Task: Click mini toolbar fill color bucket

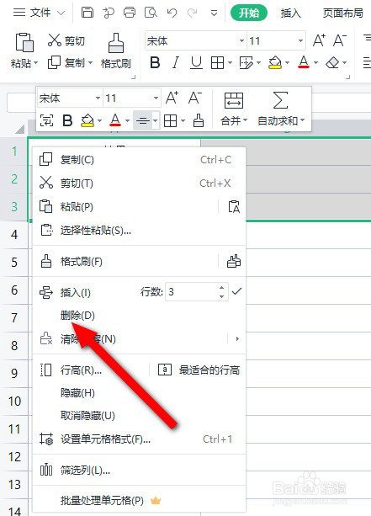Action: 87,120
